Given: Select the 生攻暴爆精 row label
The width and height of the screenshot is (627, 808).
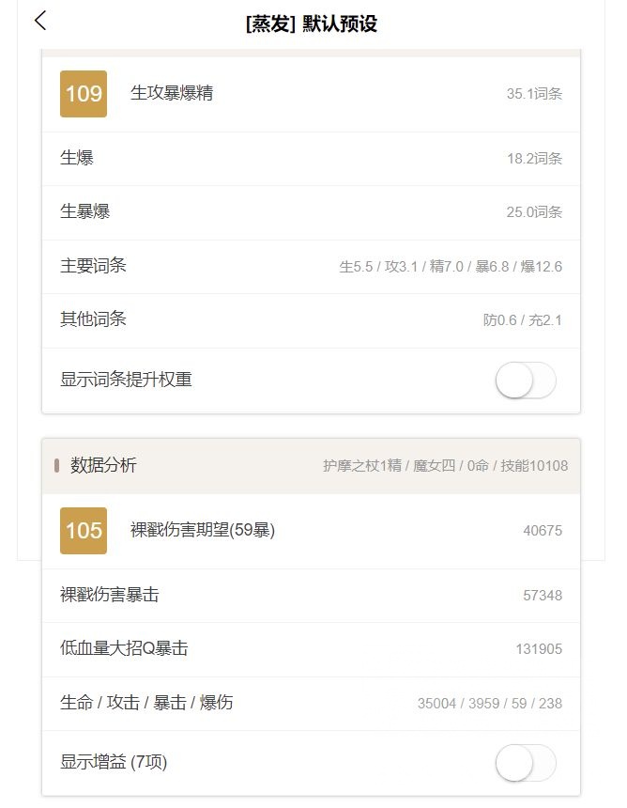Looking at the screenshot, I should coord(172,94).
